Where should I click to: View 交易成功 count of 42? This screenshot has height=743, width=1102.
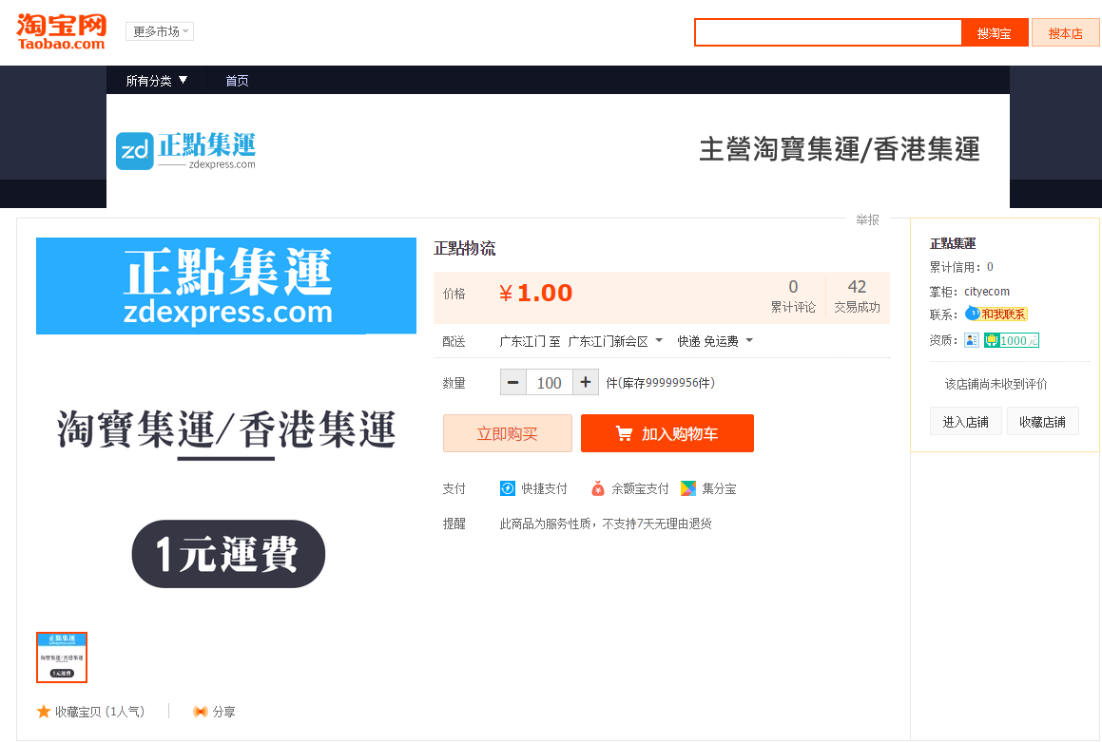pos(857,296)
